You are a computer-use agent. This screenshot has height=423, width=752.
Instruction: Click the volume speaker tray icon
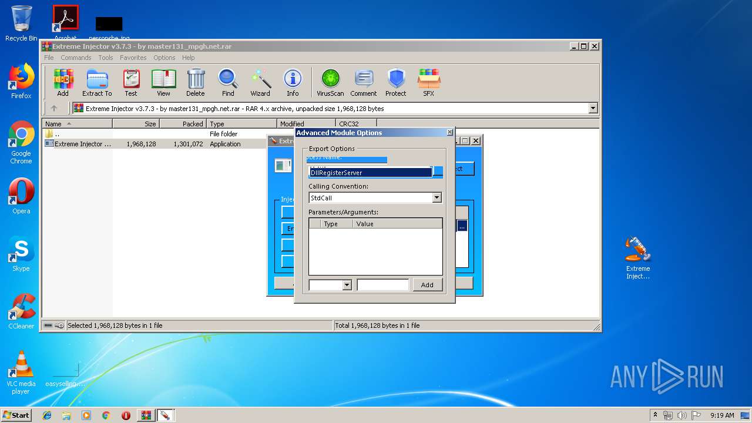pyautogui.click(x=681, y=415)
